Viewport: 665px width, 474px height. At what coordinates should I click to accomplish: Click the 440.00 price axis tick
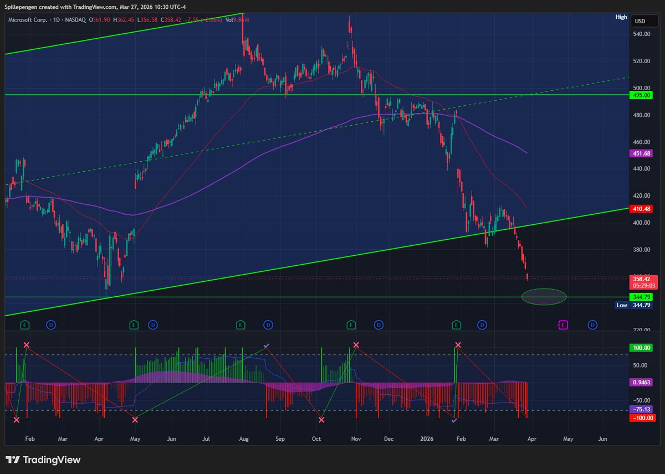tap(642, 169)
